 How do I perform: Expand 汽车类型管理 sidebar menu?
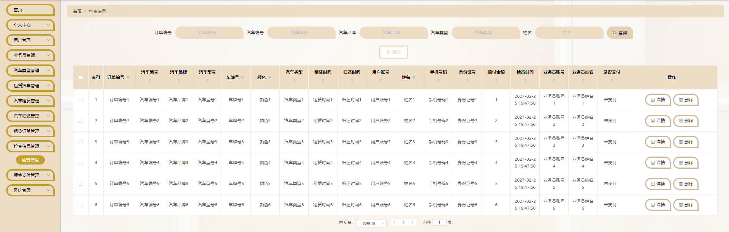pyautogui.click(x=30, y=71)
